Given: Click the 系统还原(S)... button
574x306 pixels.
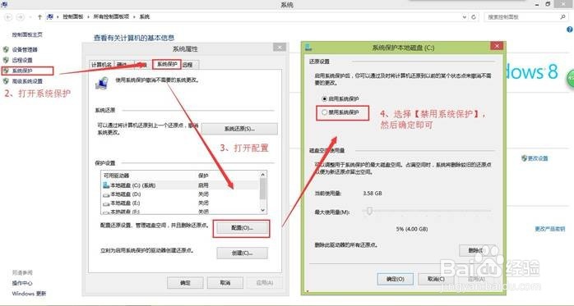Looking at the screenshot, I should 239,129.
